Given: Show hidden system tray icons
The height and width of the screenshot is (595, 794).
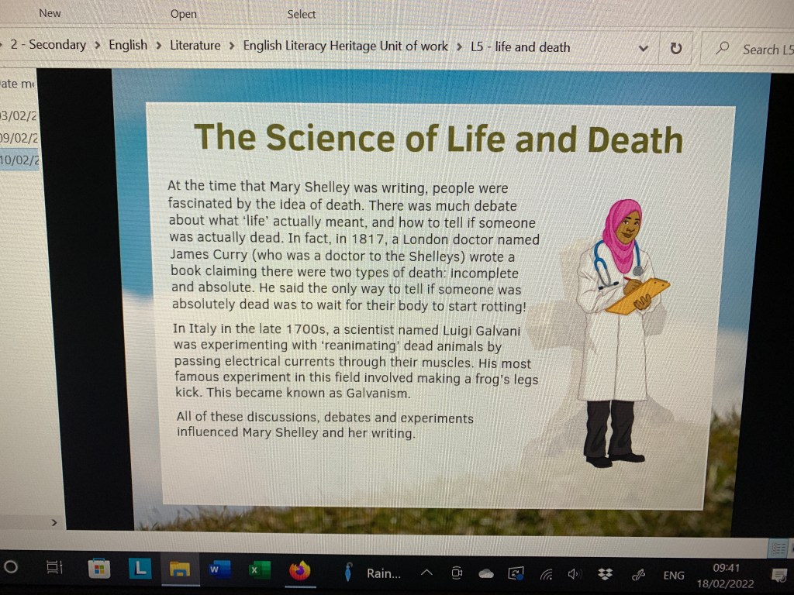Looking at the screenshot, I should click(426, 573).
